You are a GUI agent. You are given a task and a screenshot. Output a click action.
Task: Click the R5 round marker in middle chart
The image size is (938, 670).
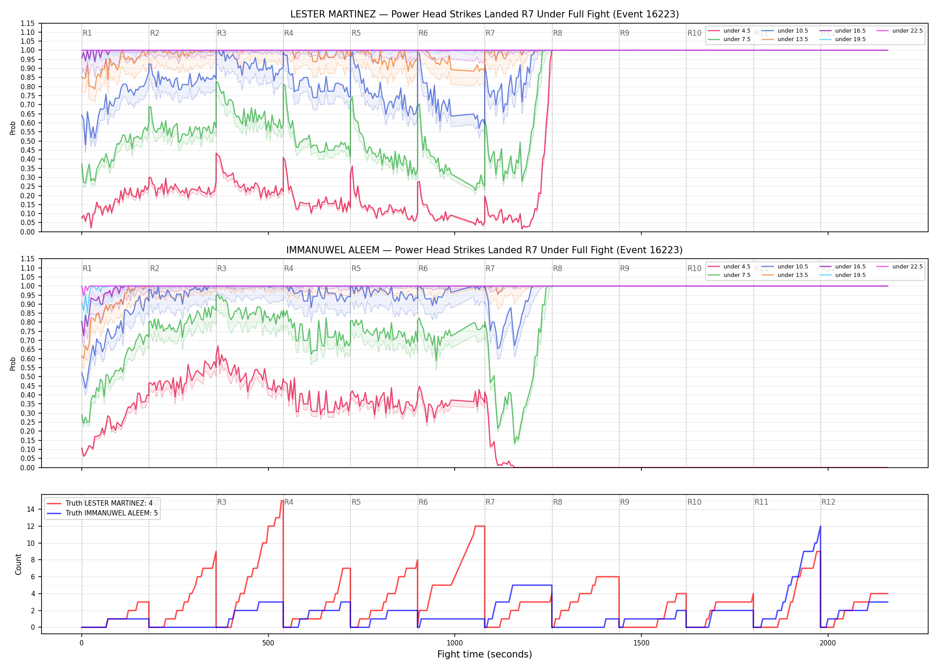tap(356, 268)
